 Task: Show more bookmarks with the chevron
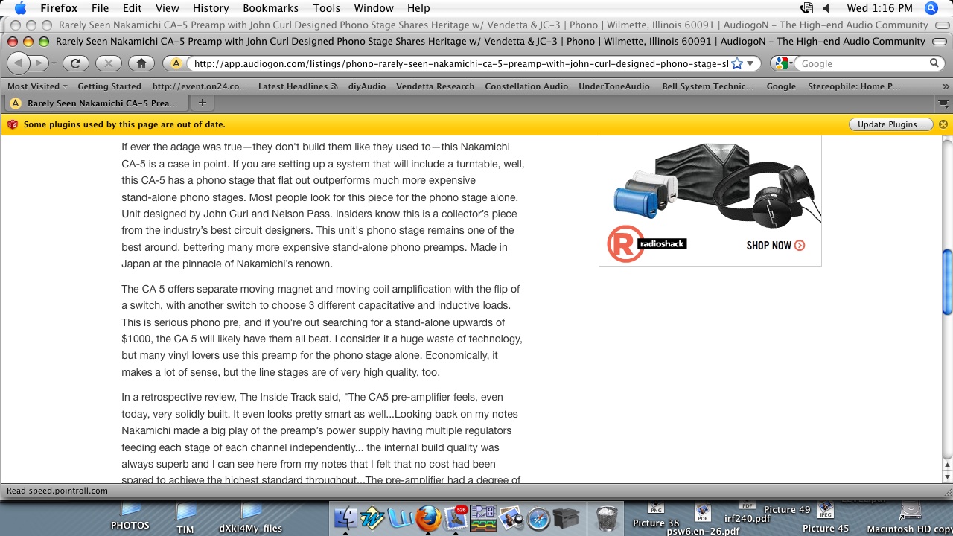pos(945,86)
